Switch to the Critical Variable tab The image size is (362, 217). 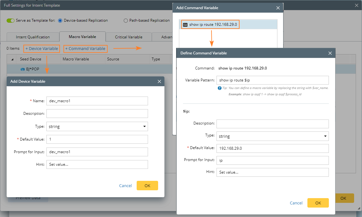point(128,37)
